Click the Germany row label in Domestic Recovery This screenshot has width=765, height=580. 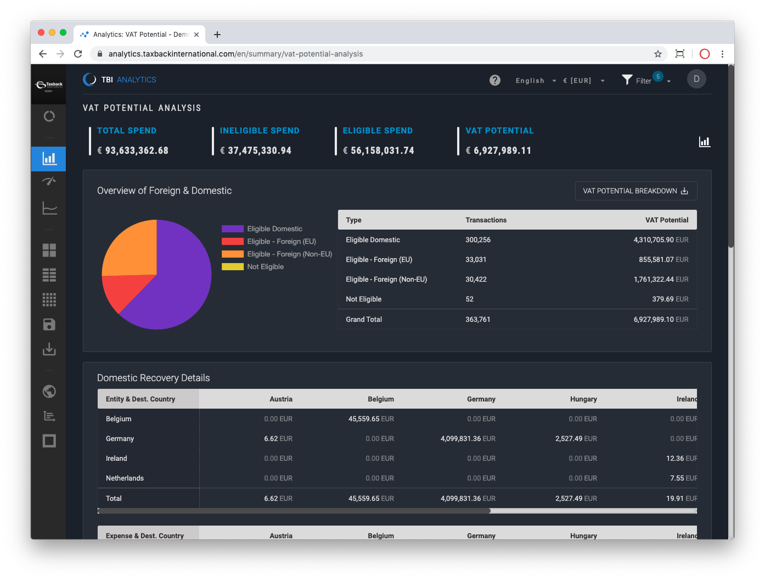tap(120, 439)
